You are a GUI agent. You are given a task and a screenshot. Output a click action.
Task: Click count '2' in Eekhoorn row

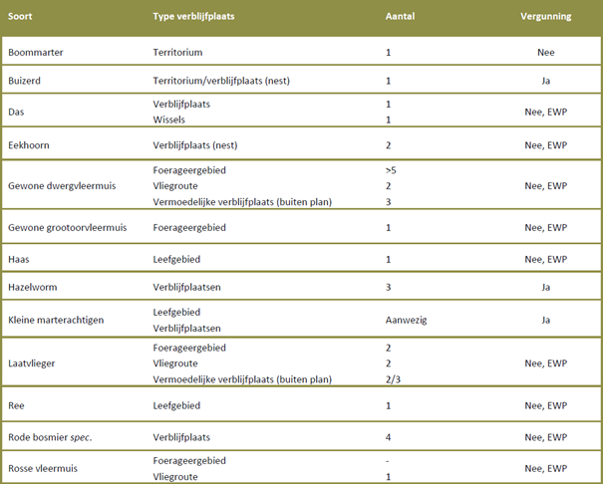(x=388, y=145)
